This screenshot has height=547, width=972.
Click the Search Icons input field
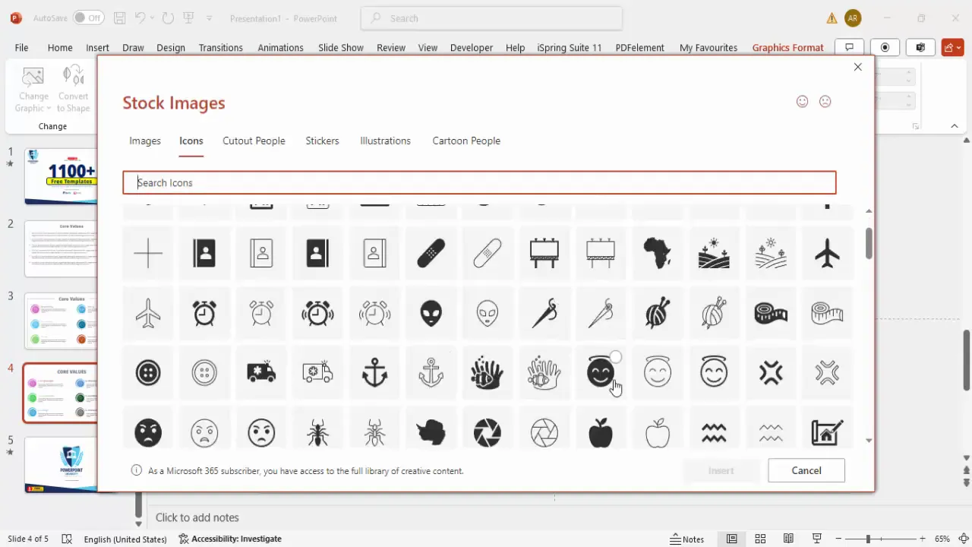click(x=479, y=182)
